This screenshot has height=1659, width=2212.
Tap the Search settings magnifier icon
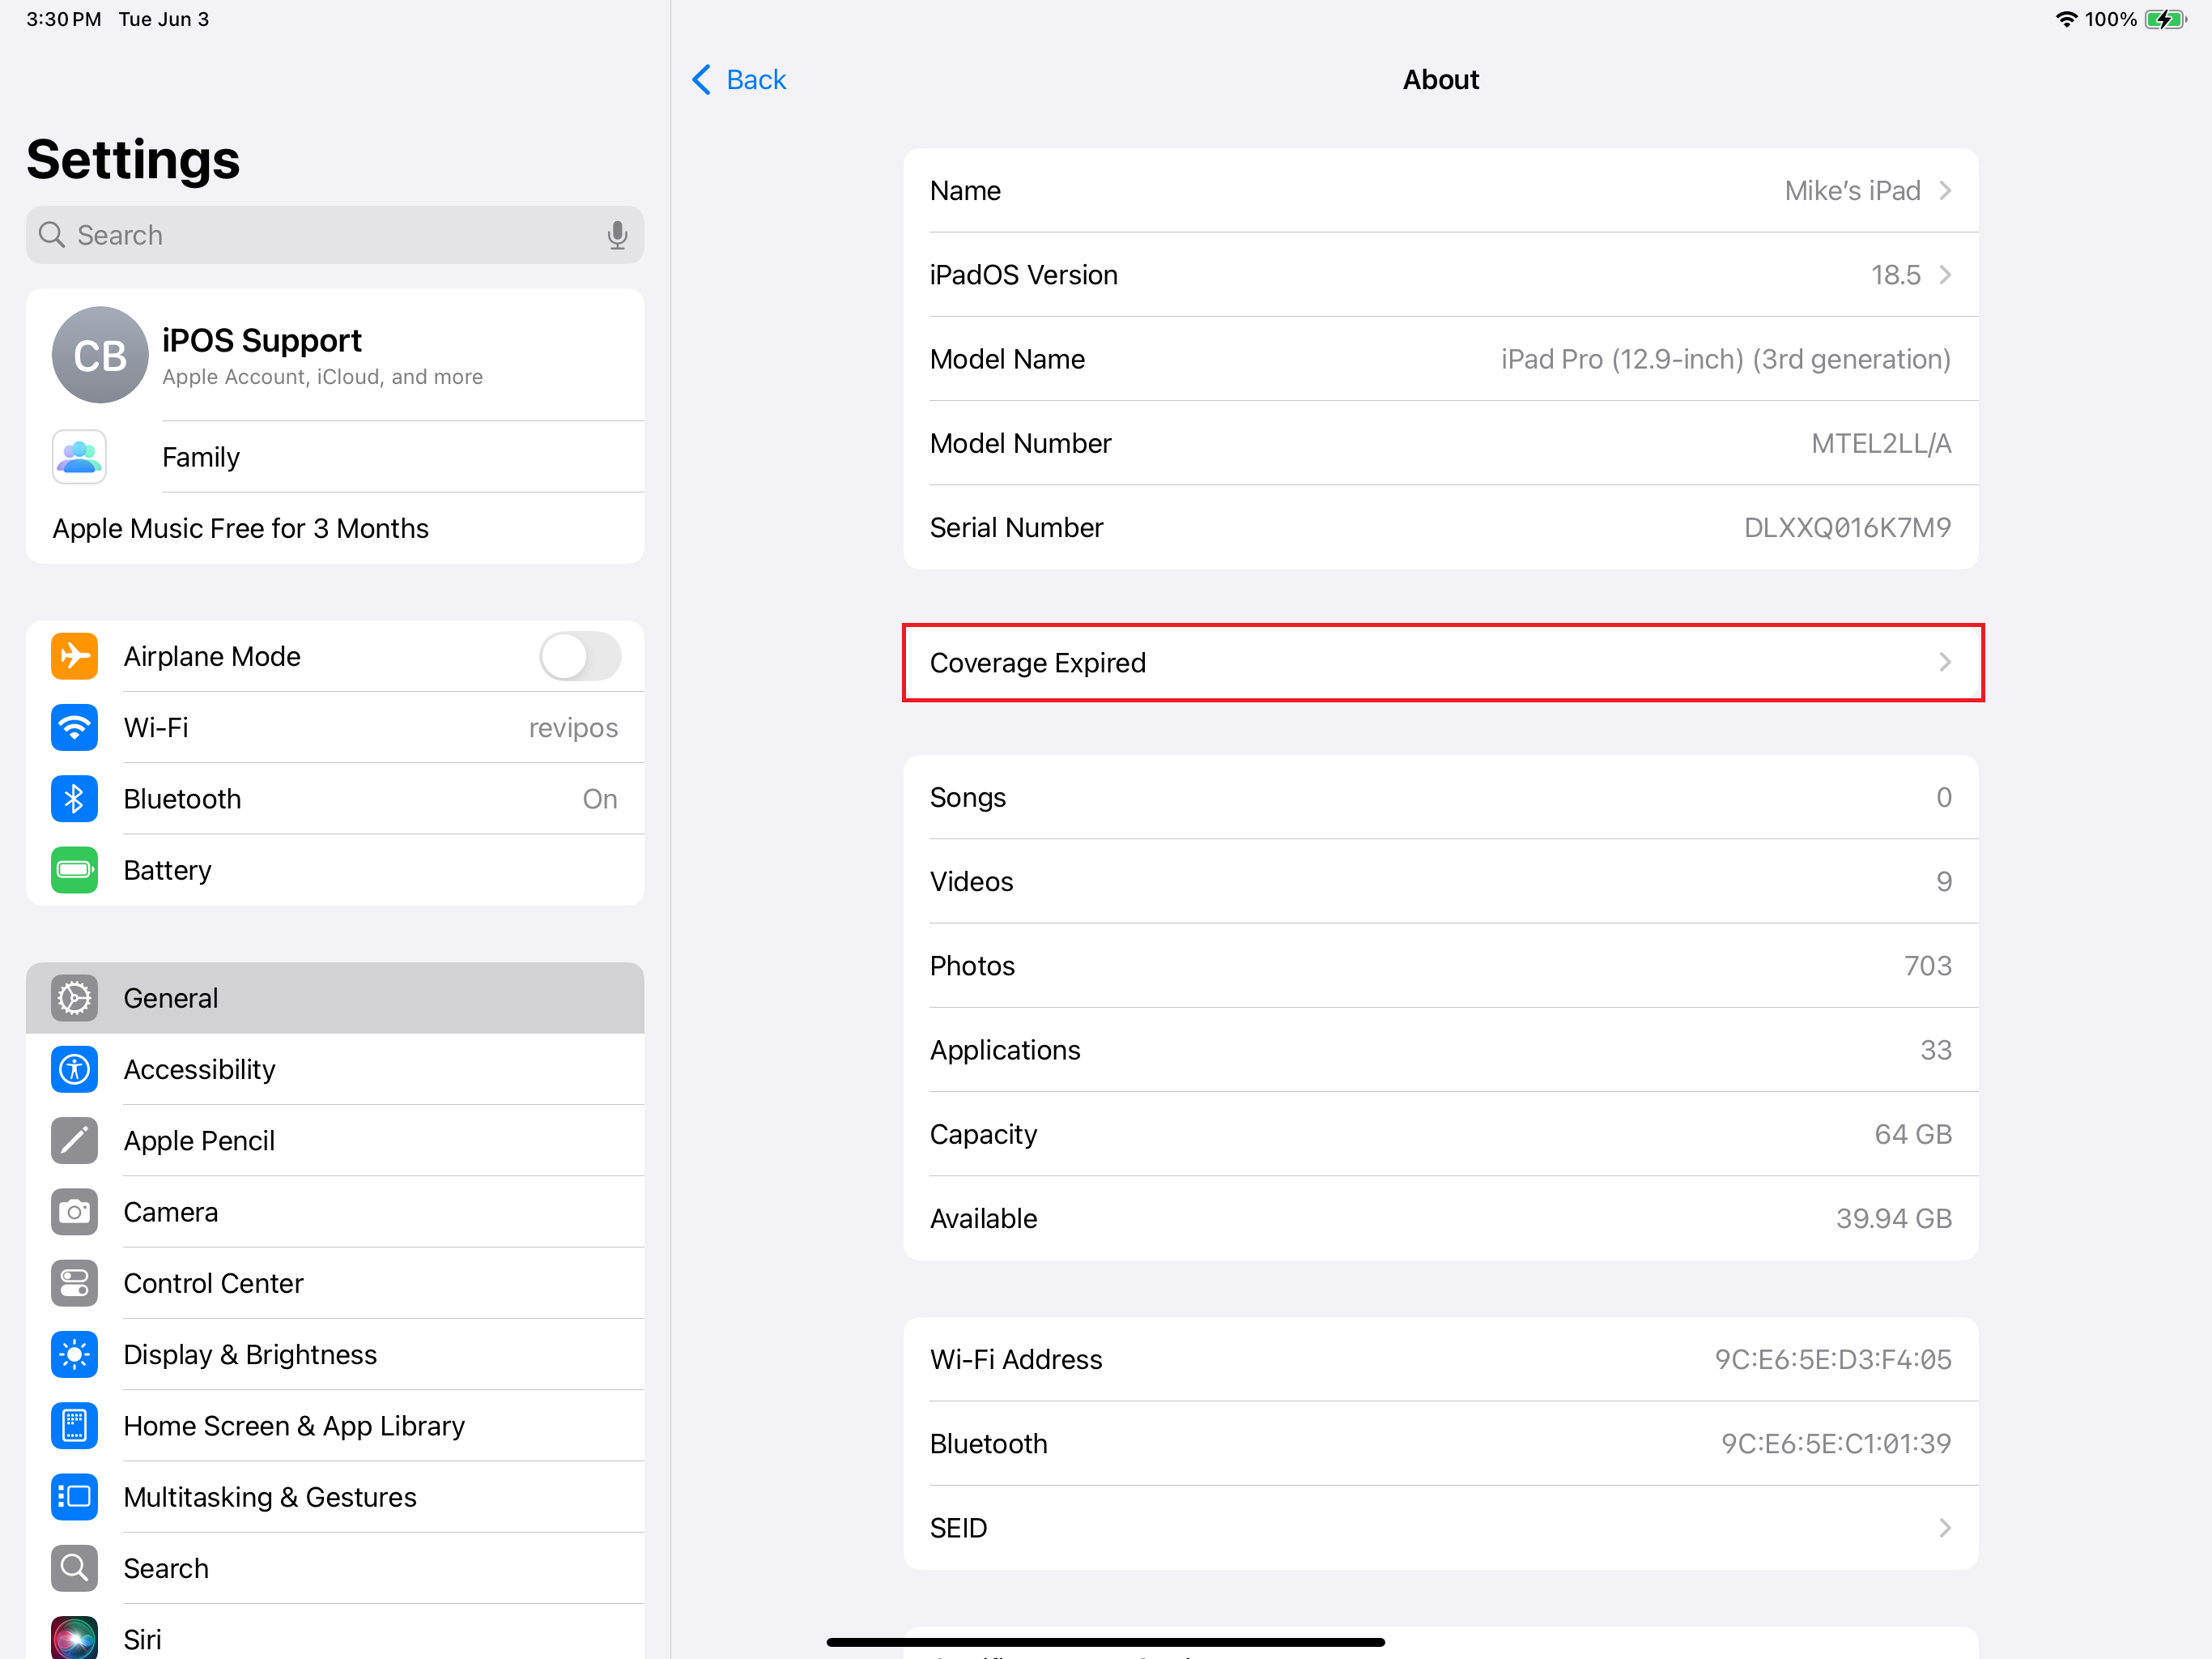pyautogui.click(x=75, y=1568)
